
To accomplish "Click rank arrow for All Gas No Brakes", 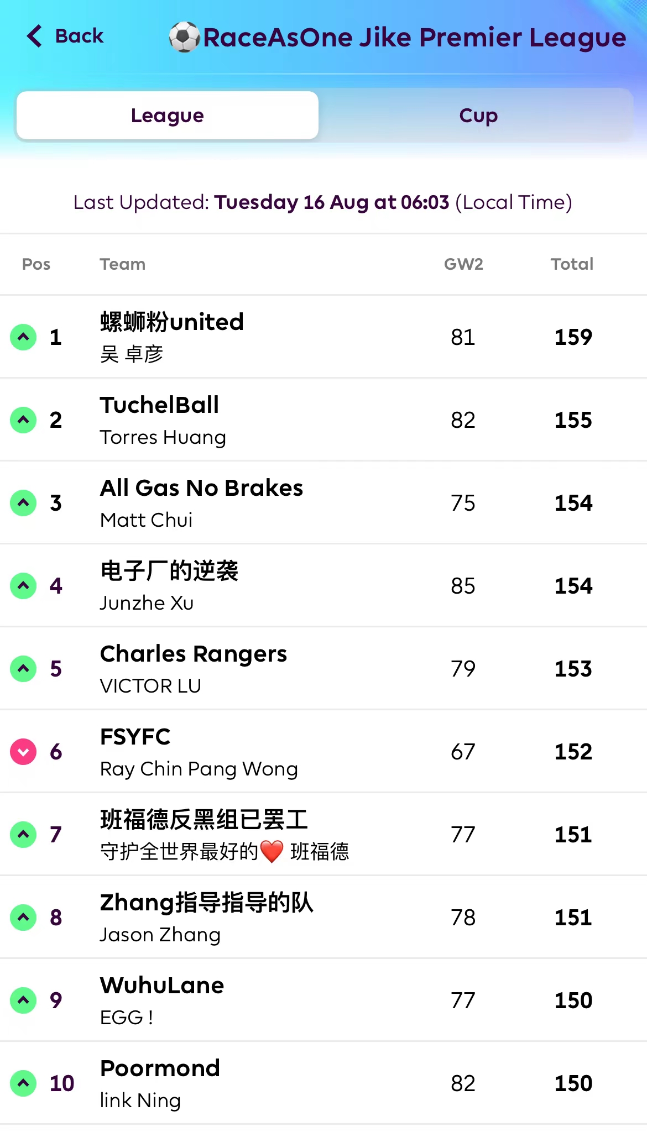I will (23, 503).
